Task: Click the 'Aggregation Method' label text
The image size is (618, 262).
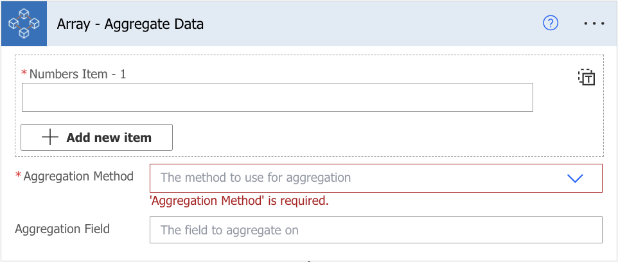Action: pyautogui.click(x=78, y=176)
